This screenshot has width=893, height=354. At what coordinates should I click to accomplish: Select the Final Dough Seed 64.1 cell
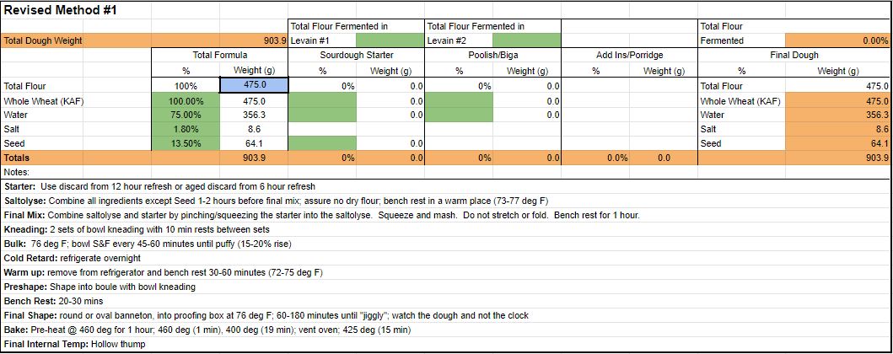[x=837, y=143]
